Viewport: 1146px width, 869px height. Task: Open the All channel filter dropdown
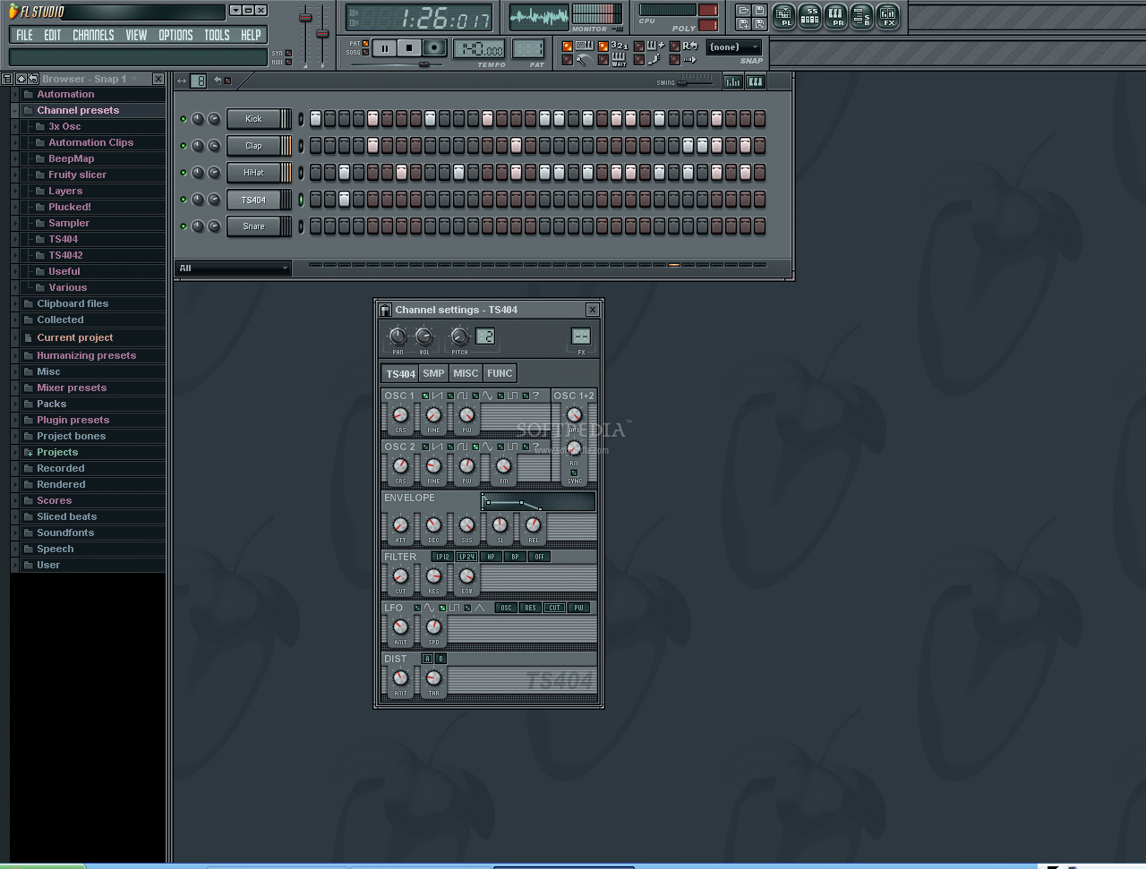(233, 268)
